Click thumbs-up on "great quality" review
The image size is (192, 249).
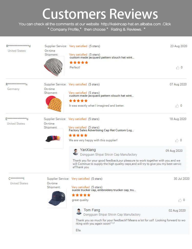[180, 200]
